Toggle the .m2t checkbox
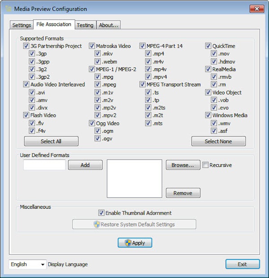Screen dimensions: 269x278 click(148, 115)
